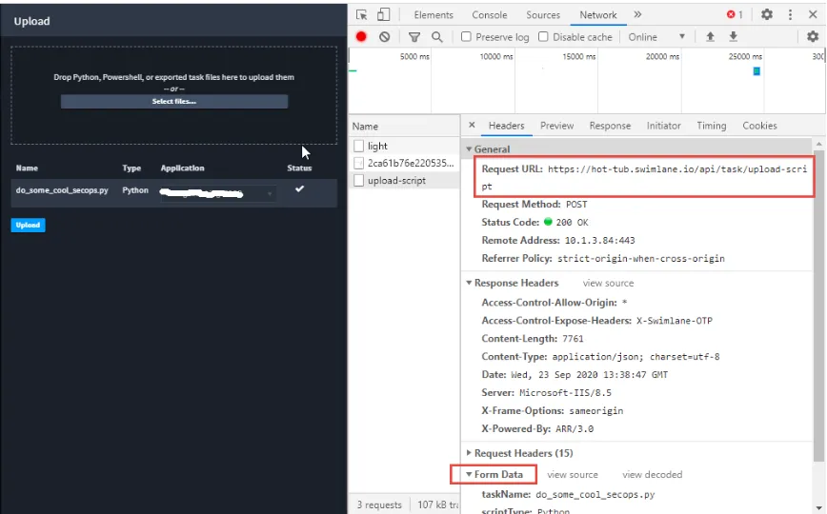Click the file drop zone area text
The height and width of the screenshot is (514, 827).
pos(173,77)
